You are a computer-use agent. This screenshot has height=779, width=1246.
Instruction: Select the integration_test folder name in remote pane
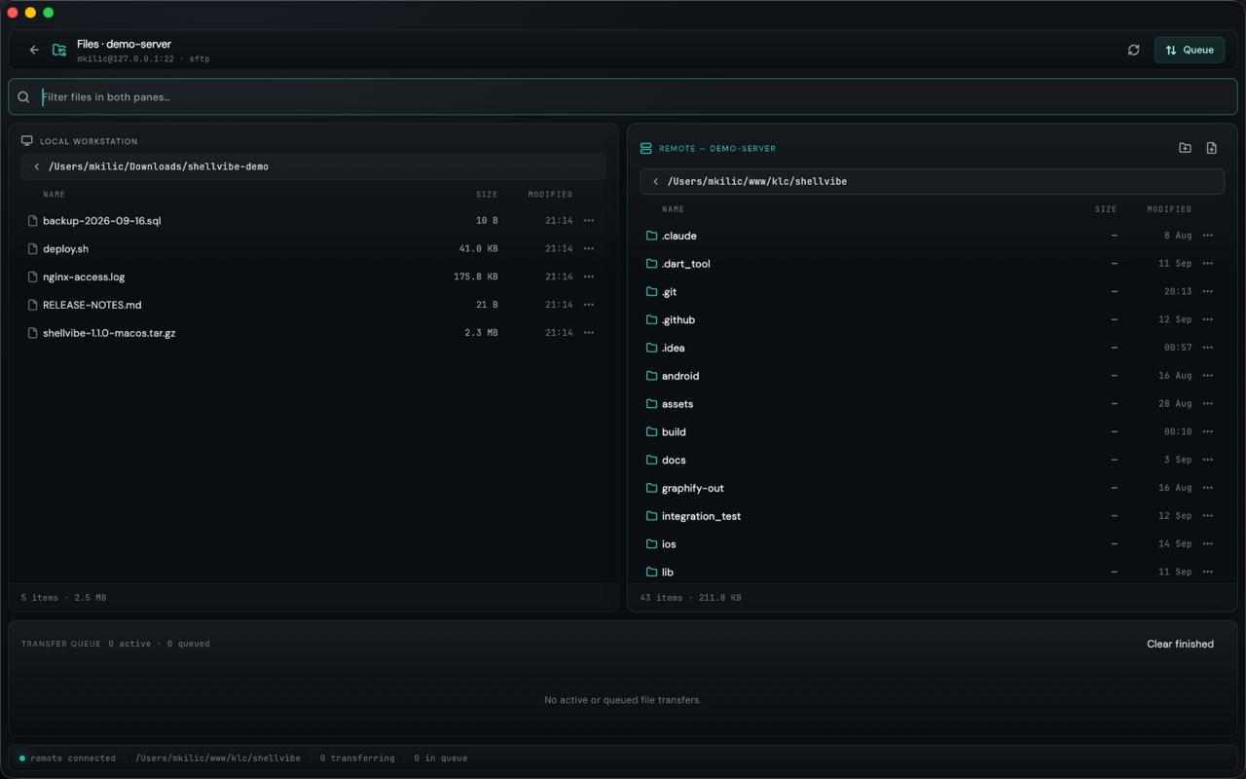click(x=701, y=516)
